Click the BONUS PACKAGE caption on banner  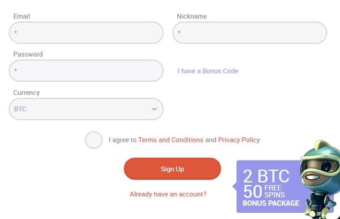(271, 203)
